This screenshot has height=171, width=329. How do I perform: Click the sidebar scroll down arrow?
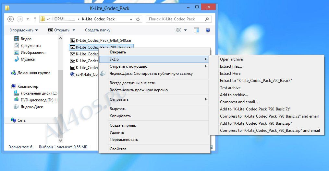[x=60, y=141]
